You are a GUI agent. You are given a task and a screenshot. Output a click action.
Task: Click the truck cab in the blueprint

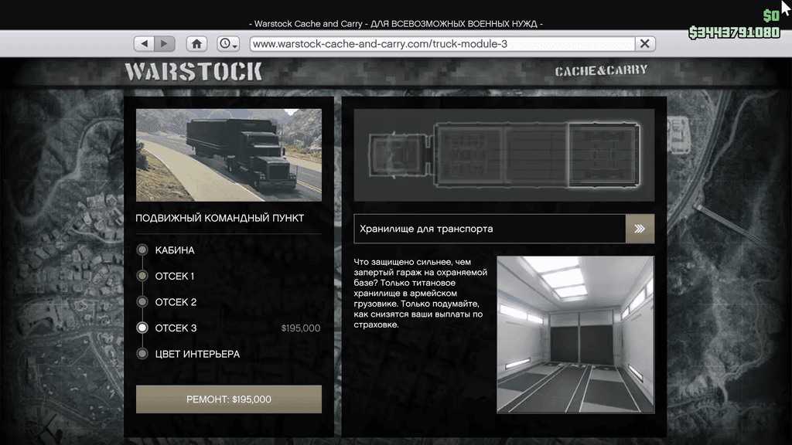(398, 155)
